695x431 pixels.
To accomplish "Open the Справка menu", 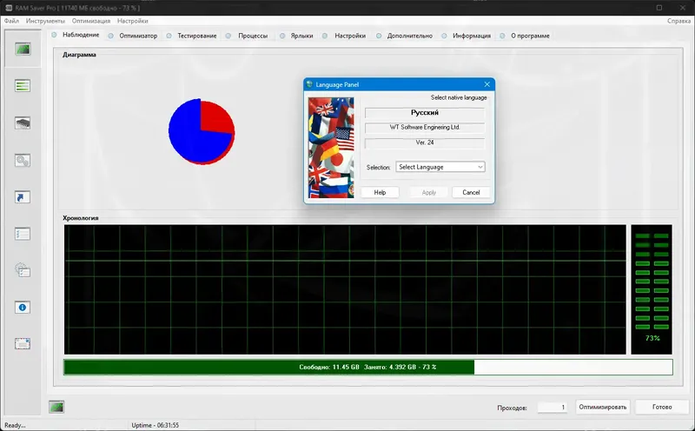I will point(678,21).
